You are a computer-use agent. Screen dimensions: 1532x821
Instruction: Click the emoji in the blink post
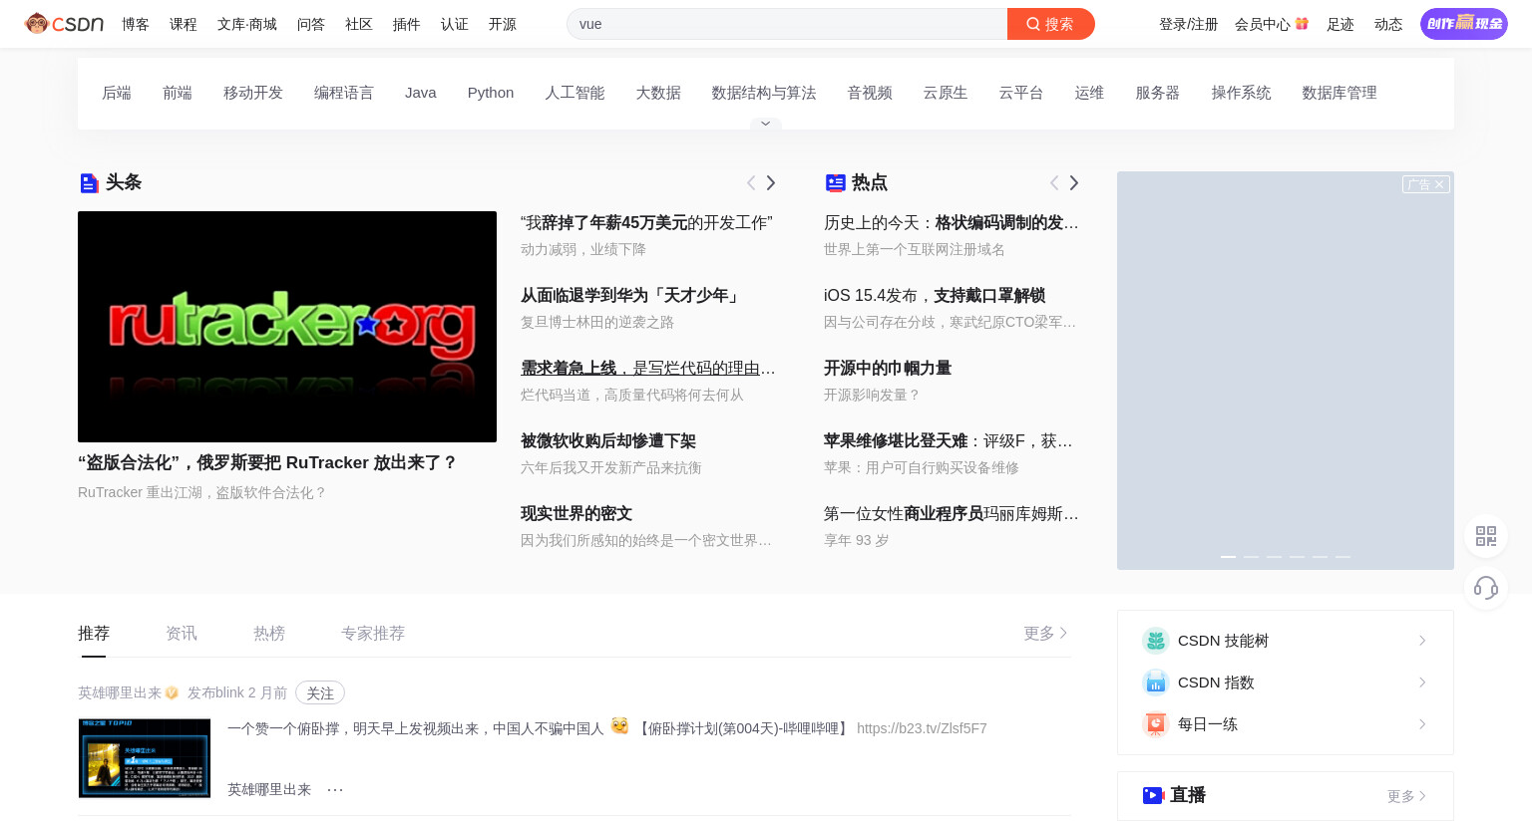(619, 726)
